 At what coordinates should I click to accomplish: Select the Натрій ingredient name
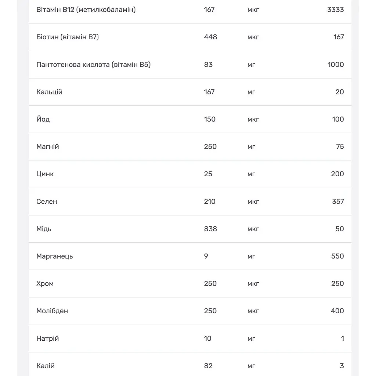point(48,339)
